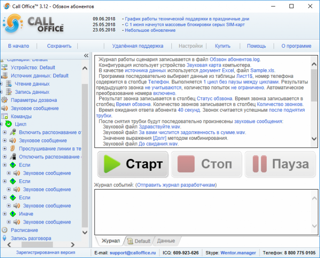The image size is (320, 258).
Task: Start the scenario with Старт button
Action: coord(133,164)
